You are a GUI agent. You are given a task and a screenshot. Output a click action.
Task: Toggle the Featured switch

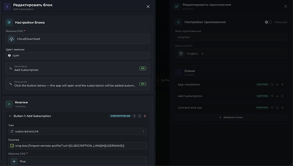[x=268, y=22]
